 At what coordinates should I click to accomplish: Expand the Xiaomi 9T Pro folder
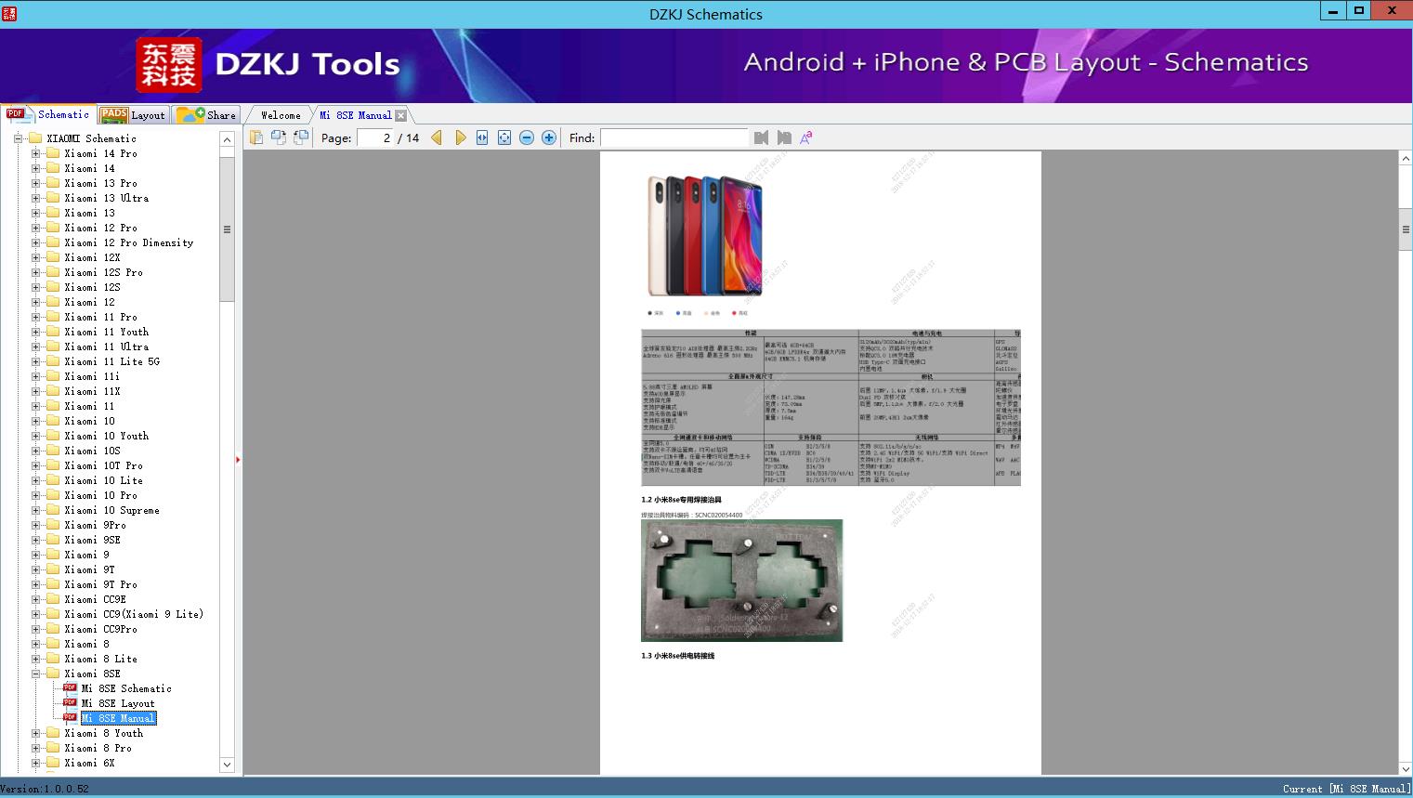tap(35, 584)
